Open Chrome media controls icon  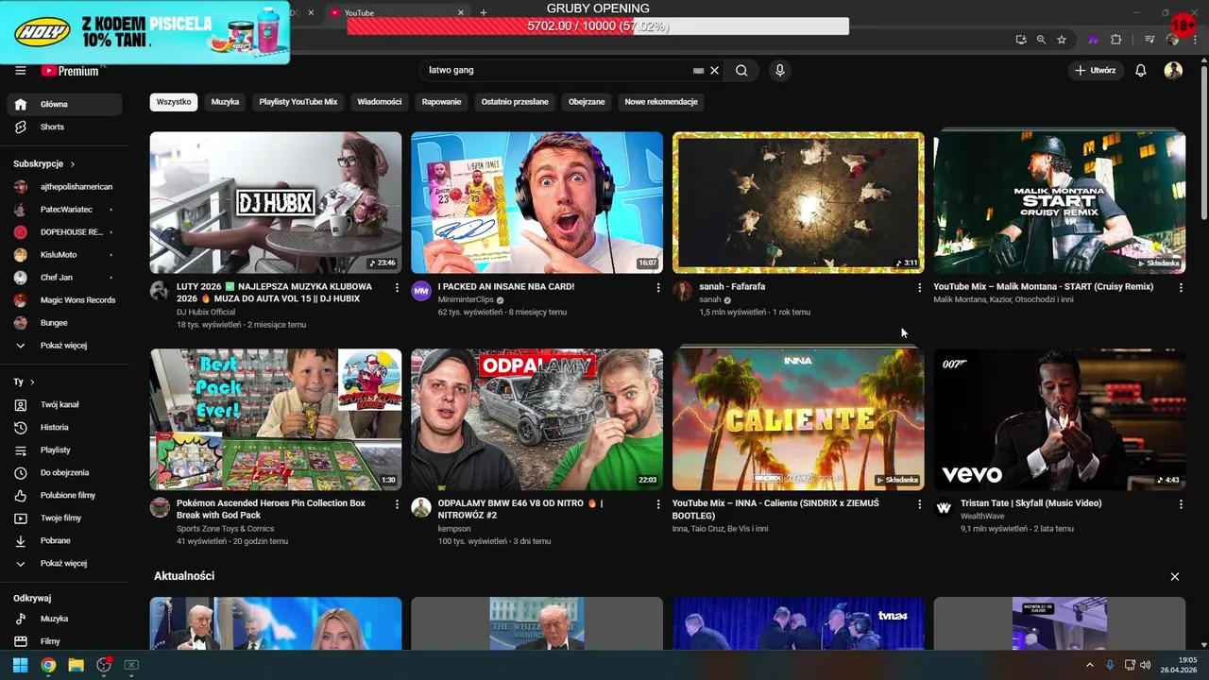point(1149,40)
